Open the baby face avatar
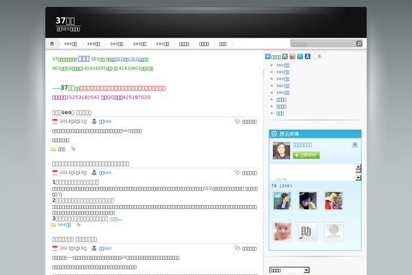 click(x=282, y=232)
